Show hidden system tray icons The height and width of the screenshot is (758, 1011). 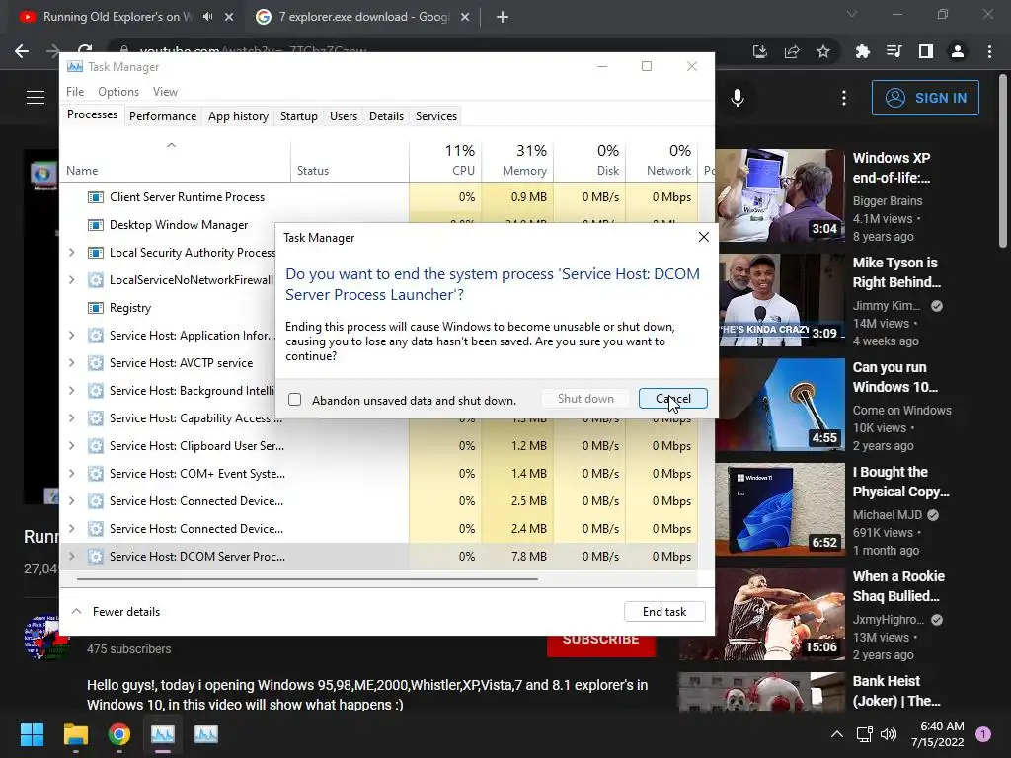tap(836, 734)
